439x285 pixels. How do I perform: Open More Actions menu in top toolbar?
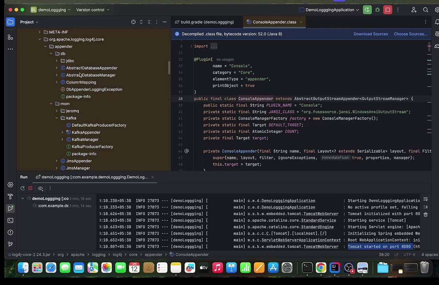[x=398, y=10]
